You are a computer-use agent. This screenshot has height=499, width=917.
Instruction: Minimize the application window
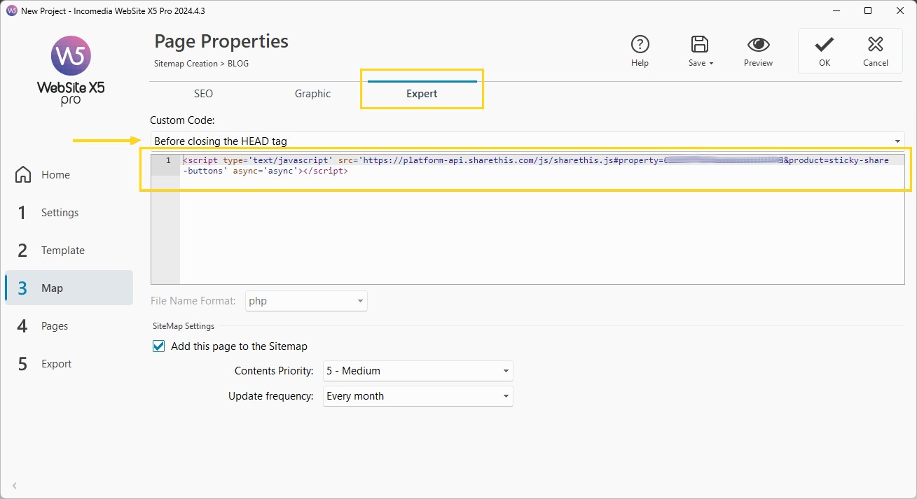[x=836, y=10]
